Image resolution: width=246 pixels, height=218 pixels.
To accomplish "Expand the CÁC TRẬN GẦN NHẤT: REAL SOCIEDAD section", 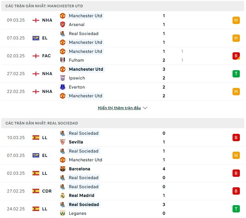I will click(41, 123).
